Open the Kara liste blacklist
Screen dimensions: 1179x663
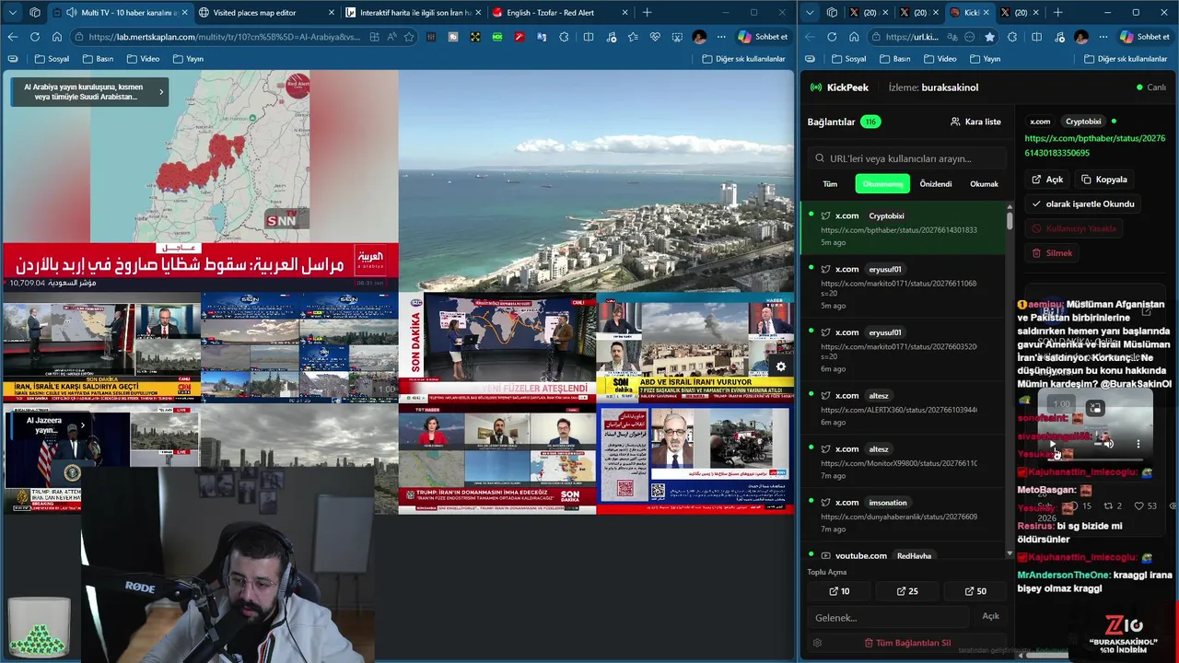point(975,122)
